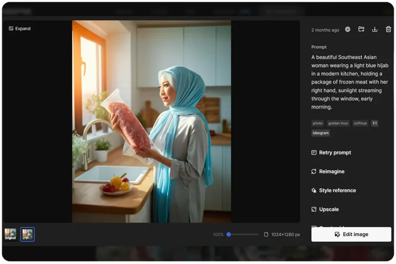The image size is (396, 264).
Task: Choose the Reimagine option
Action: click(328, 171)
